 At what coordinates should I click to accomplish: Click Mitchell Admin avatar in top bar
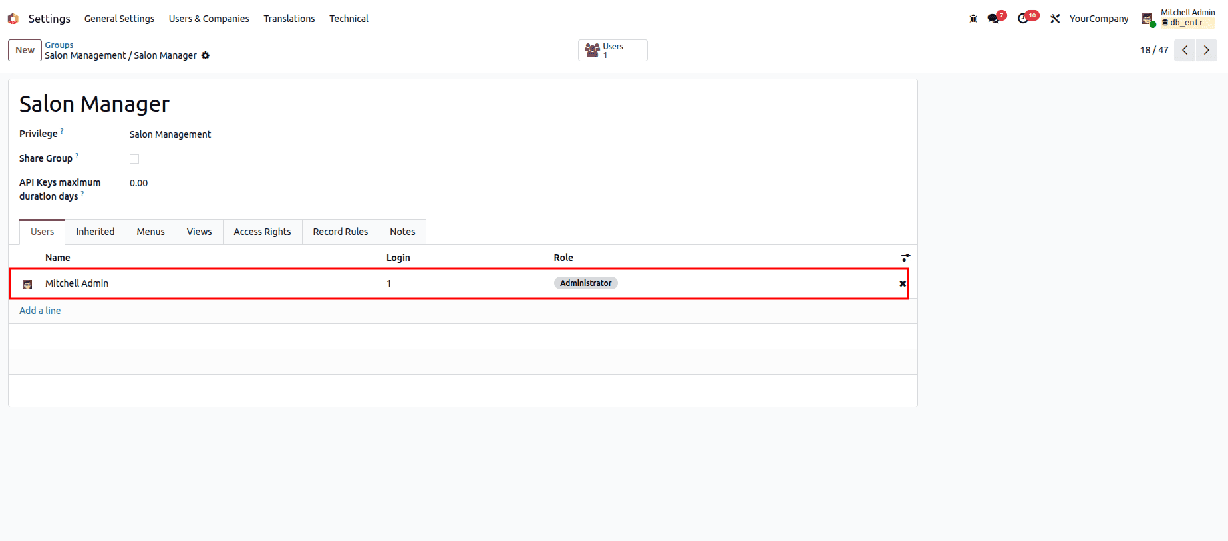(x=1148, y=19)
